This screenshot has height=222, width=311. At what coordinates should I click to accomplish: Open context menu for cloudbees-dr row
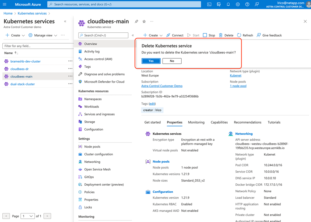point(70,69)
